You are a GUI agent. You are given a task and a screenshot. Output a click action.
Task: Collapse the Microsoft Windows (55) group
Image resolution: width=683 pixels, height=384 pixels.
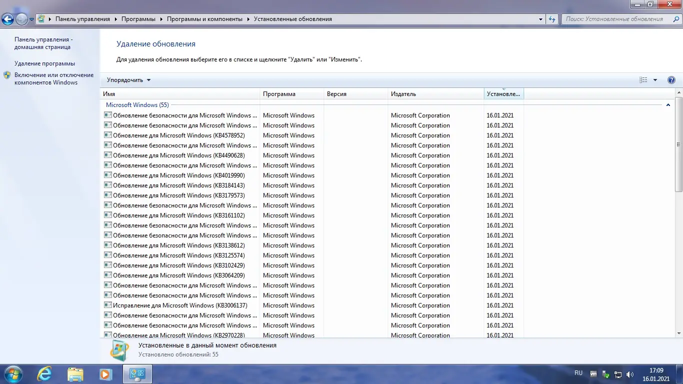(668, 105)
